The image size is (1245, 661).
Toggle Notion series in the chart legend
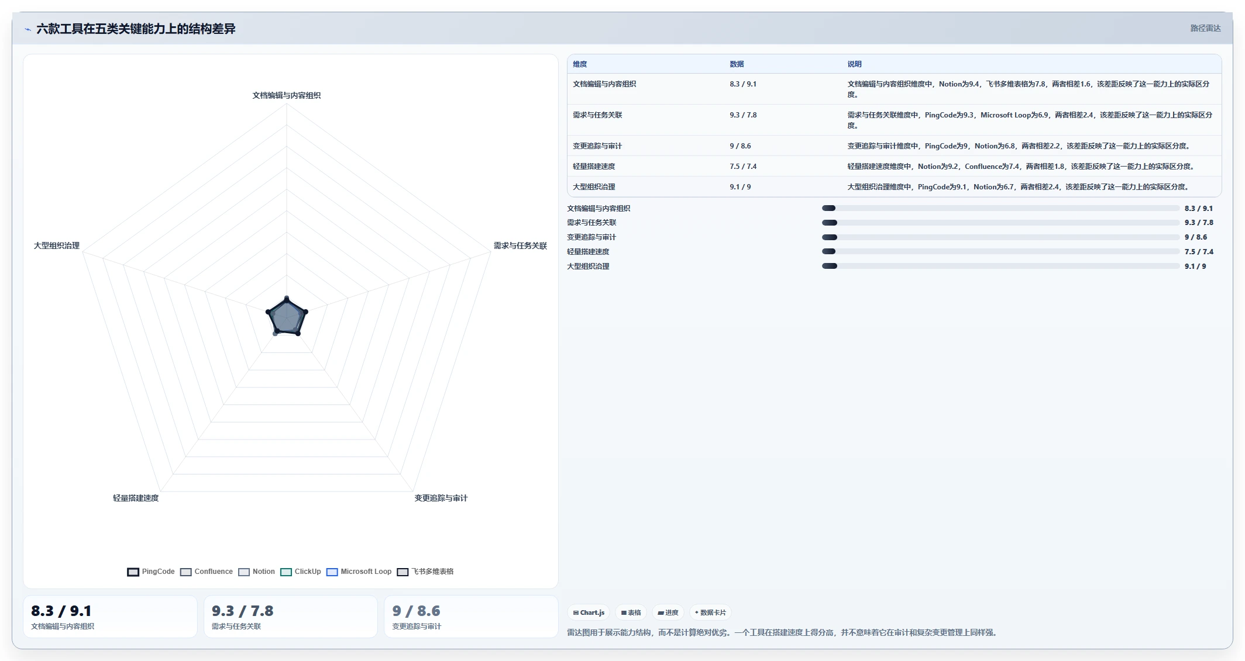(x=256, y=572)
